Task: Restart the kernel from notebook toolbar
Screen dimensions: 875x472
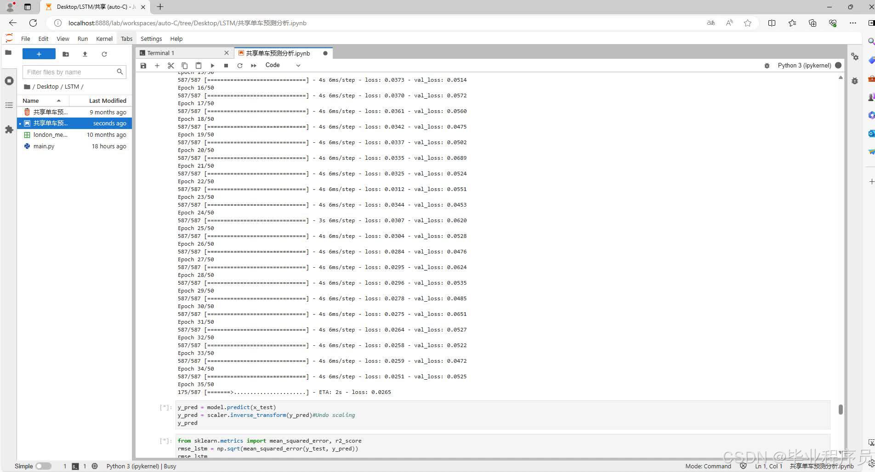Action: click(240, 66)
